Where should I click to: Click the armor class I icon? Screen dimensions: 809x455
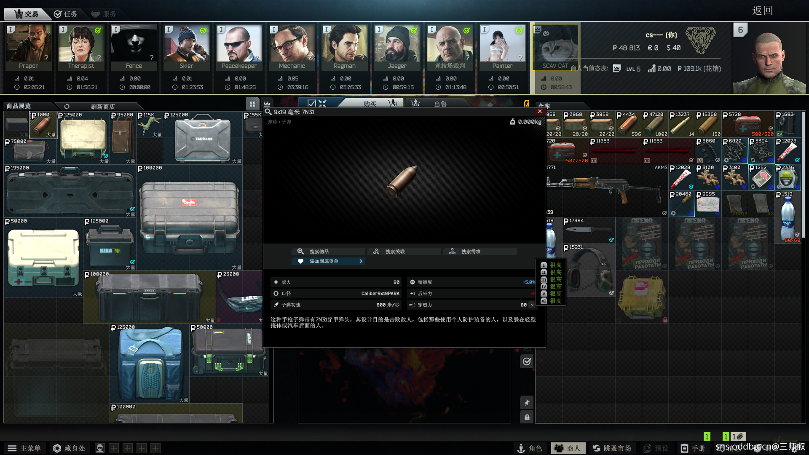tap(544, 265)
